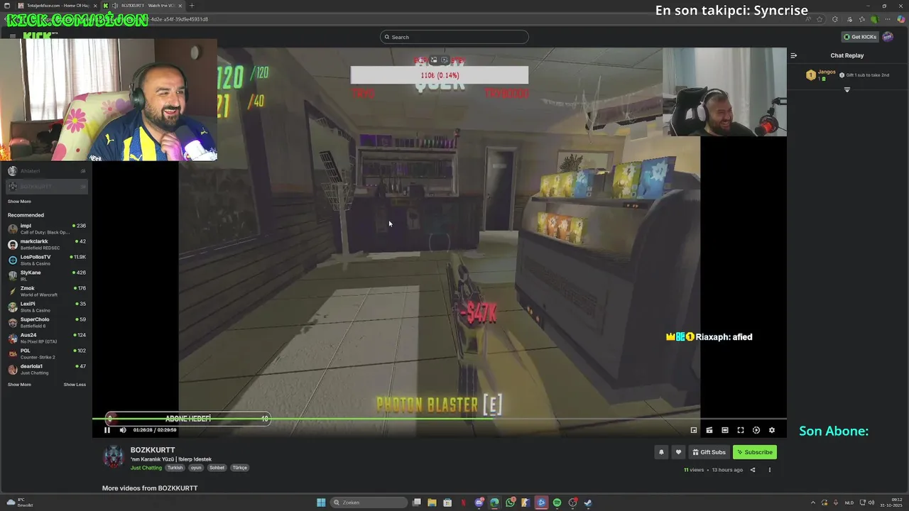Add page to favorites star icon

click(820, 19)
